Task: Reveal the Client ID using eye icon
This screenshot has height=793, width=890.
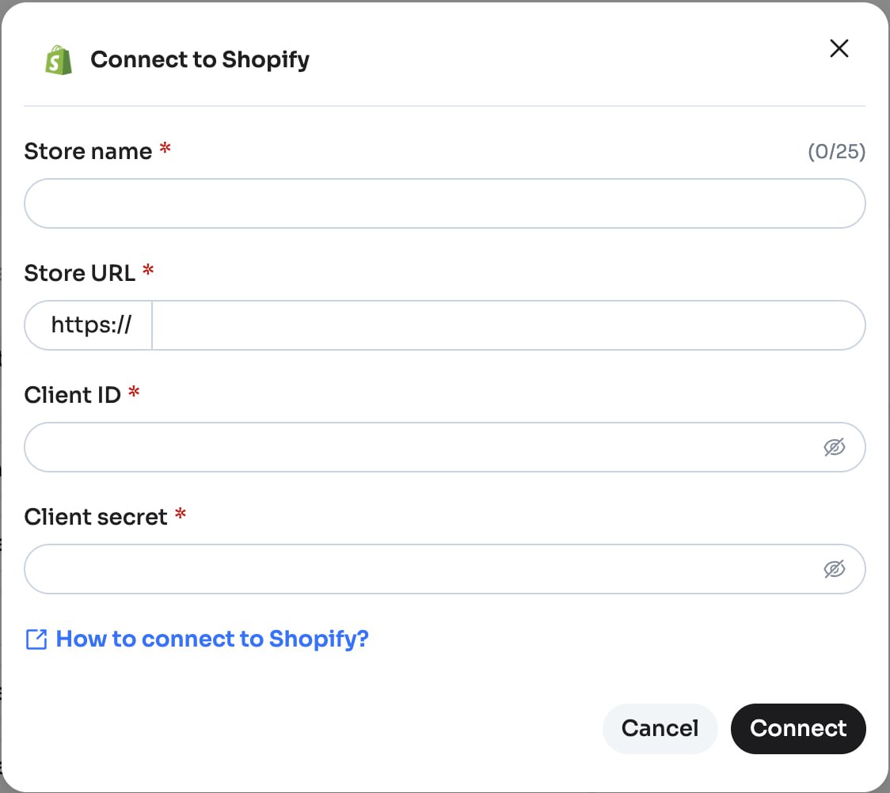Action: 834,447
